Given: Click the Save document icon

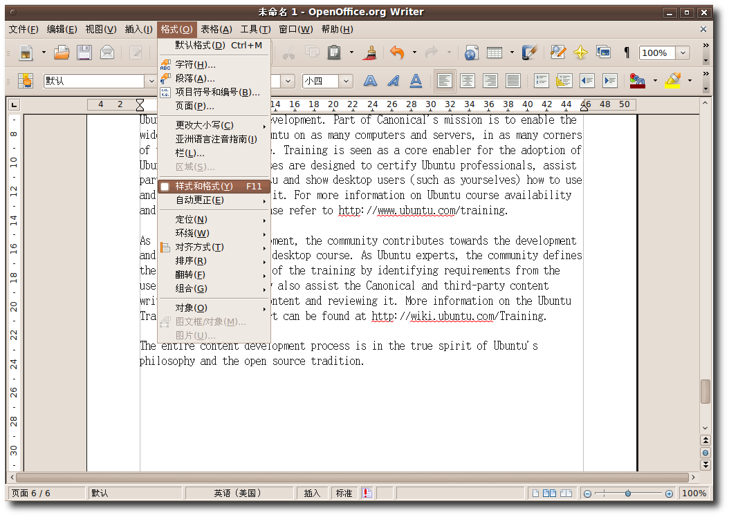Looking at the screenshot, I should [84, 53].
